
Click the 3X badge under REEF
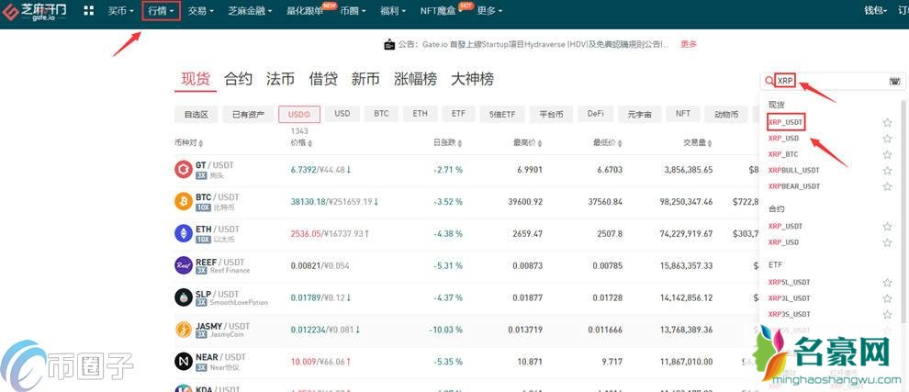click(x=201, y=270)
